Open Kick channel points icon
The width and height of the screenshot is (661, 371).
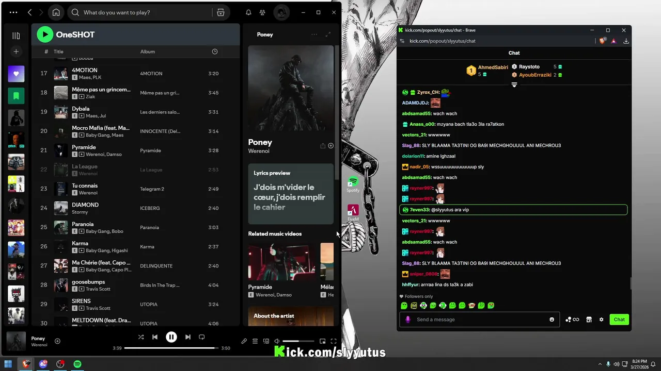click(572, 319)
